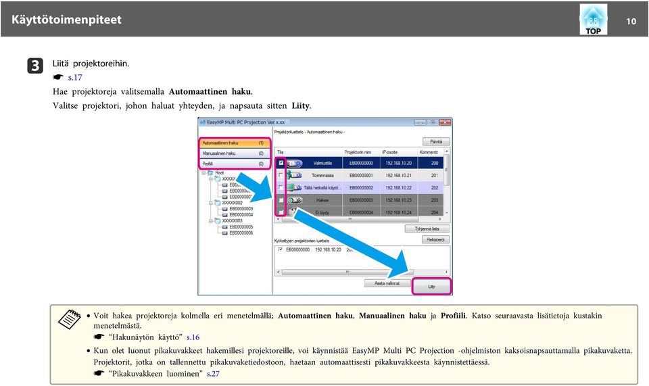Uncheck EB00000000 in the connected projectors list
The height and width of the screenshot is (386, 649).
point(280,250)
